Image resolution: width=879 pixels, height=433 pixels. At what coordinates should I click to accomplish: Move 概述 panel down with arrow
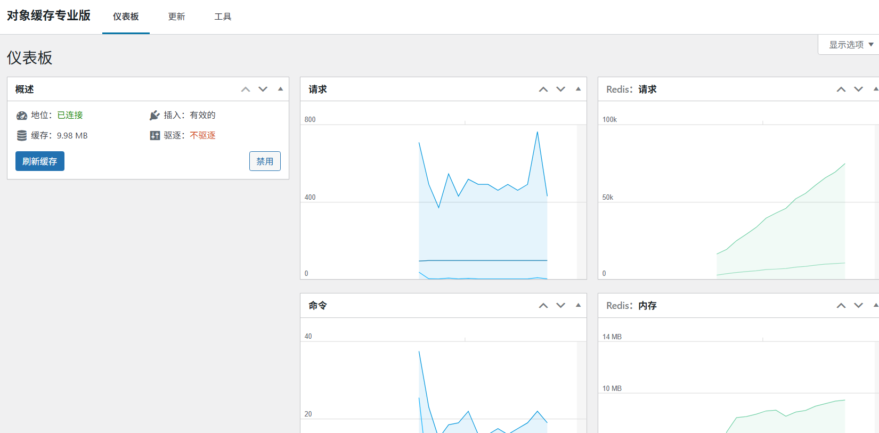click(263, 89)
